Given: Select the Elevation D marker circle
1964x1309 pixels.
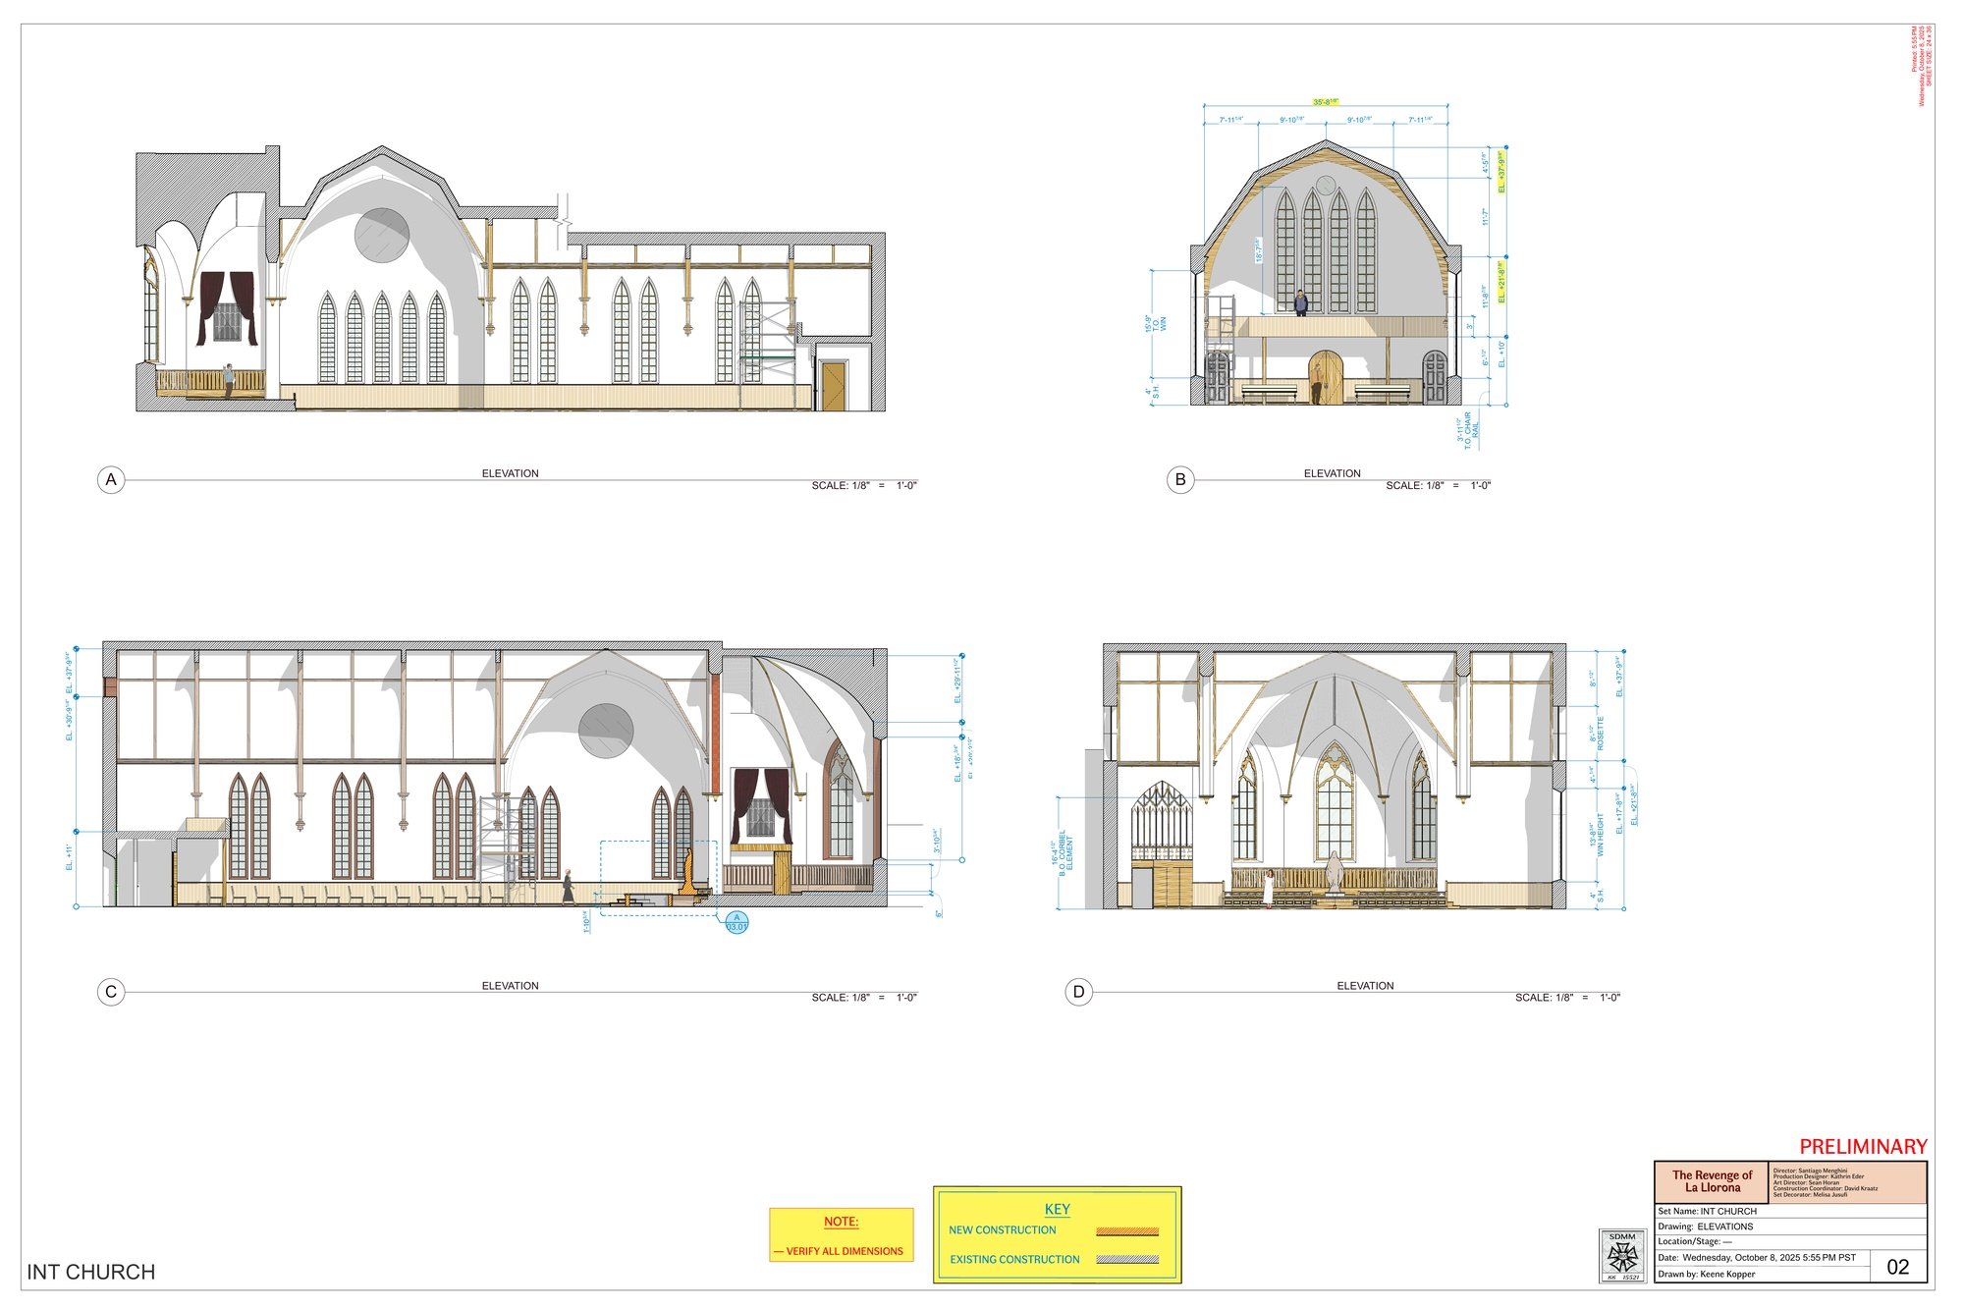Looking at the screenshot, I should coord(1080,991).
